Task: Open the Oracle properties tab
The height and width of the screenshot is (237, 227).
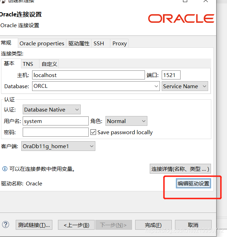Action: click(42, 43)
